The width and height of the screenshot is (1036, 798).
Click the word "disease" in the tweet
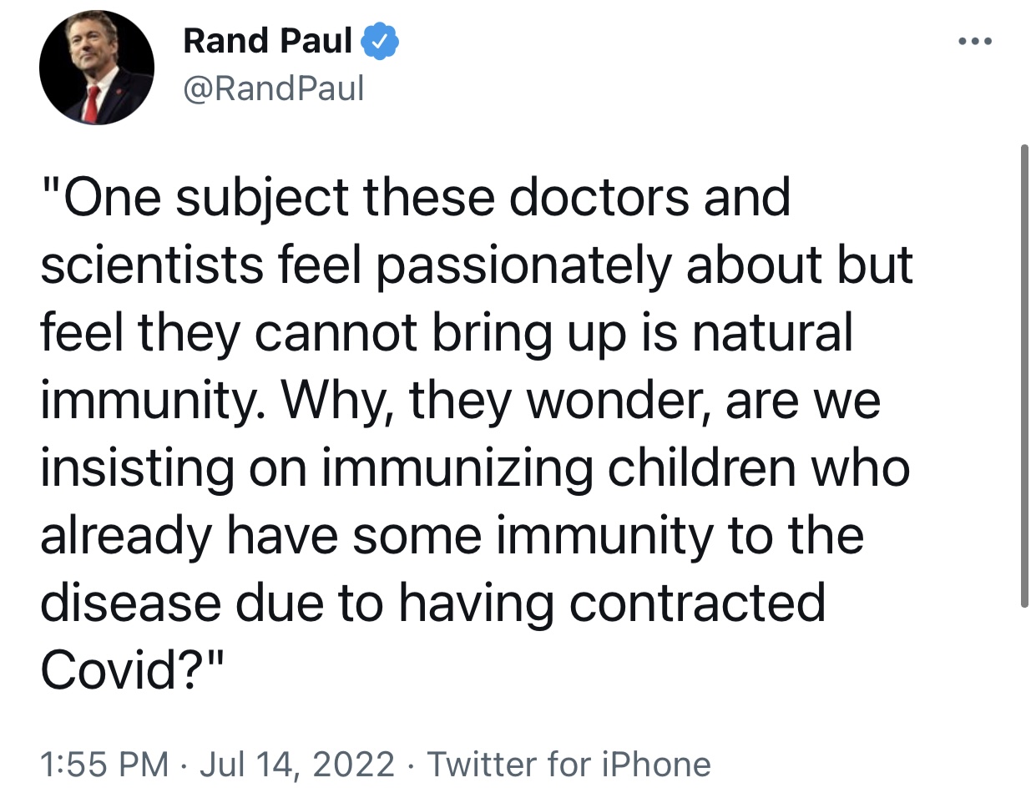131,603
